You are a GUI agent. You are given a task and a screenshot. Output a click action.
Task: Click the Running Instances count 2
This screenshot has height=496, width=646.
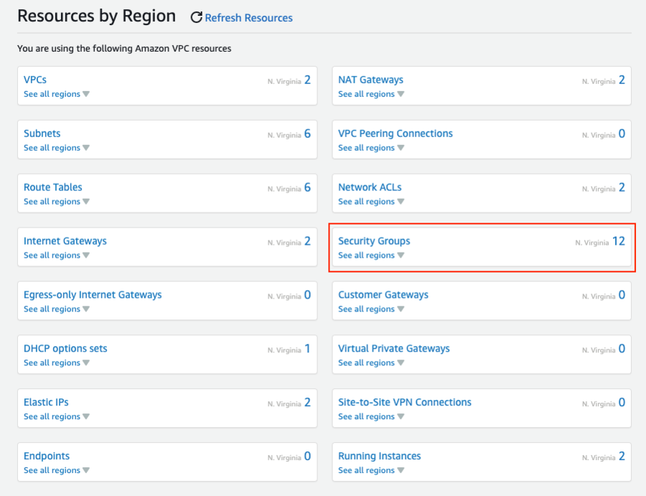622,456
